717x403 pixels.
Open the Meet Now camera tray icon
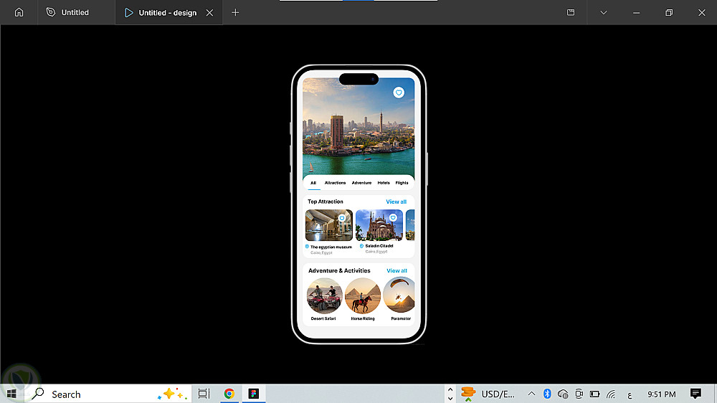point(579,394)
